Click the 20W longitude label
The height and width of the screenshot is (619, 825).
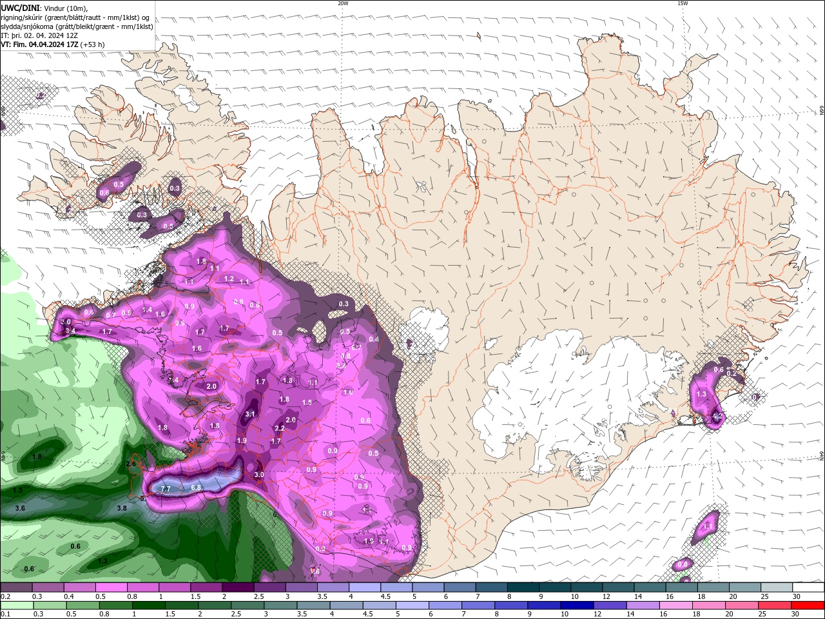coord(343,3)
